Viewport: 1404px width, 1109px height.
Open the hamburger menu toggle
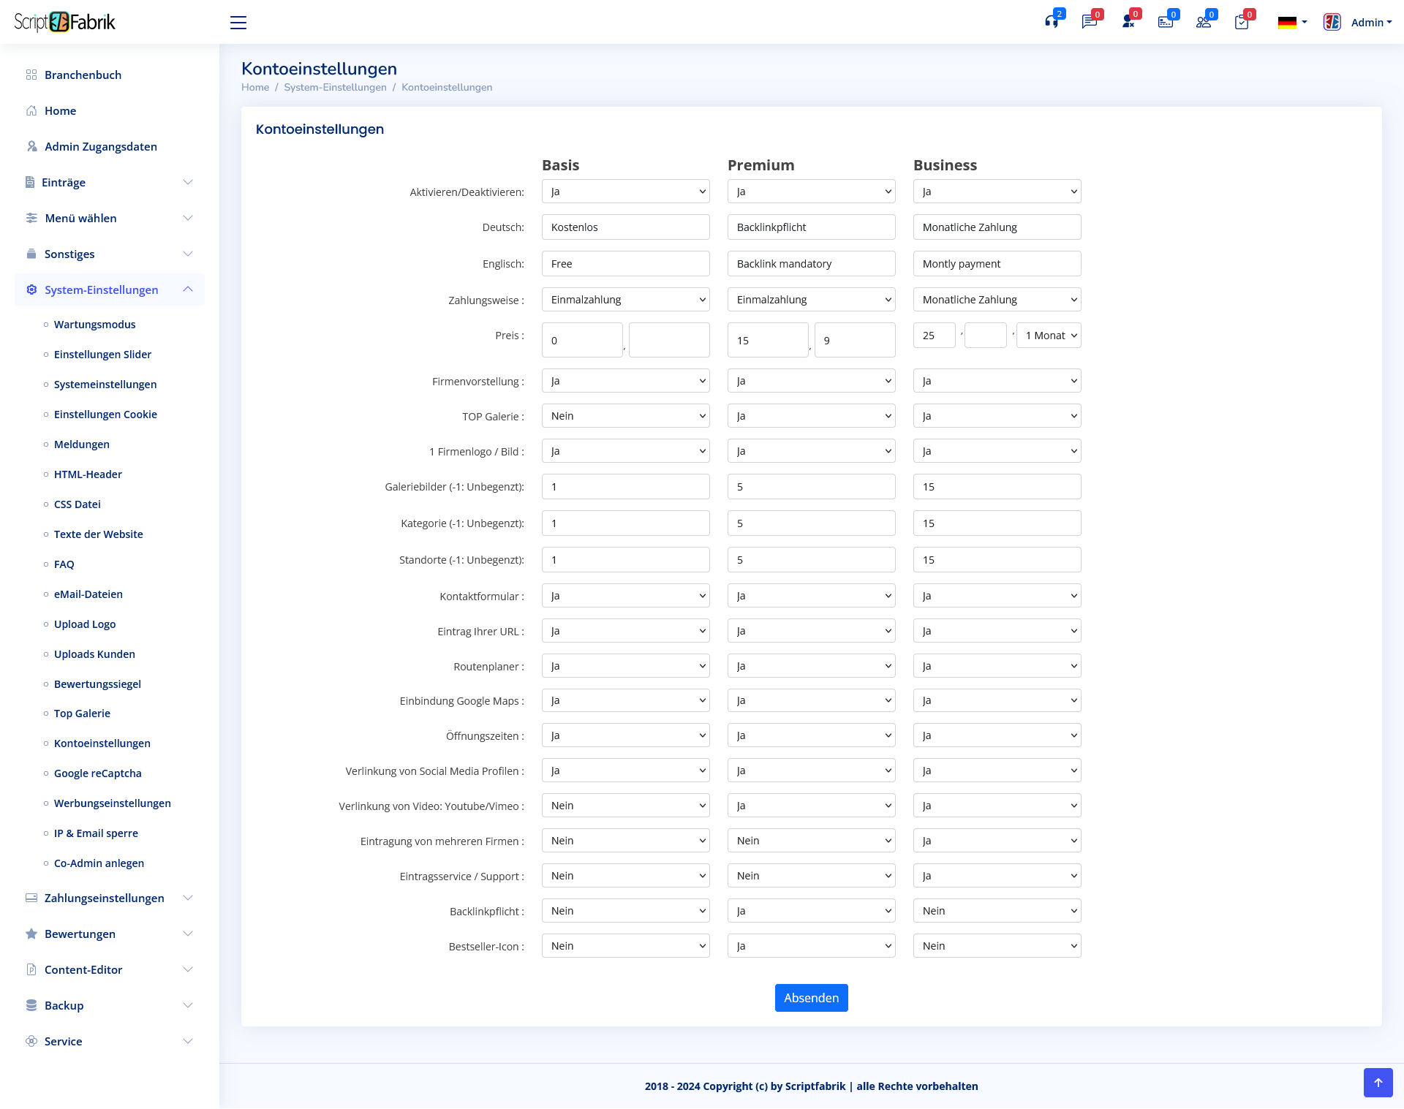coord(238,23)
